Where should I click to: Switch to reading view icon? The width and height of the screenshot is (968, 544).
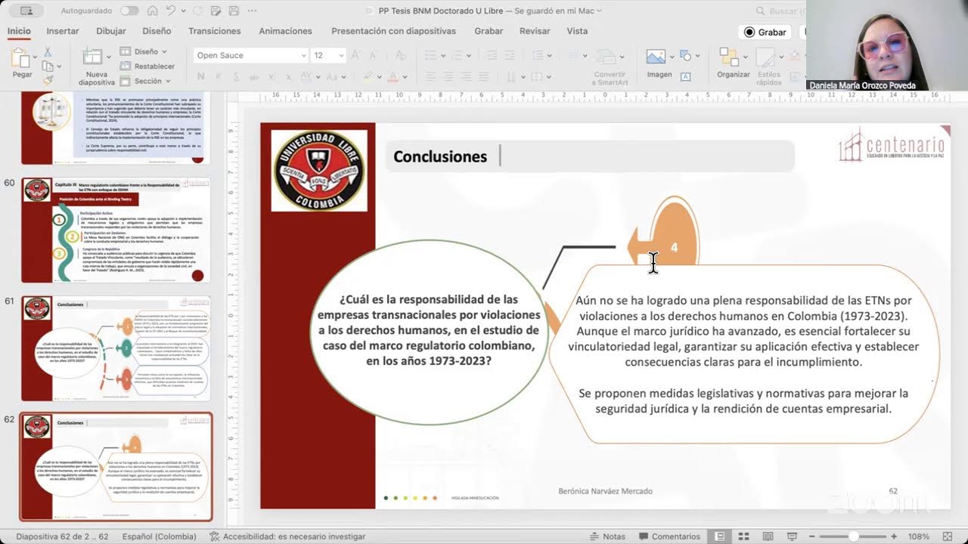click(768, 536)
